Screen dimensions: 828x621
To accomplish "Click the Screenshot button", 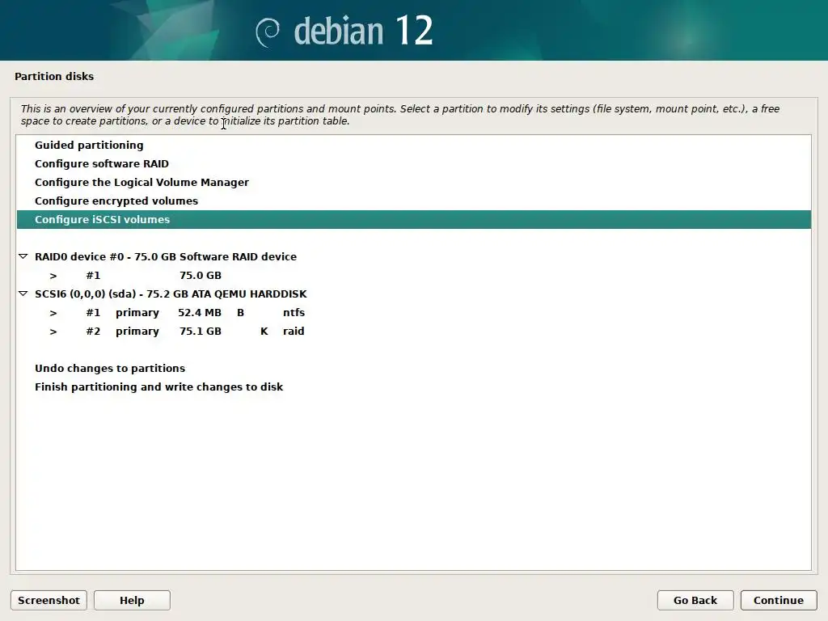I will click(x=49, y=601).
